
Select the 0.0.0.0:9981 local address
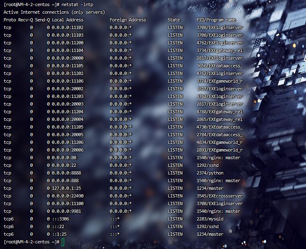point(66,211)
